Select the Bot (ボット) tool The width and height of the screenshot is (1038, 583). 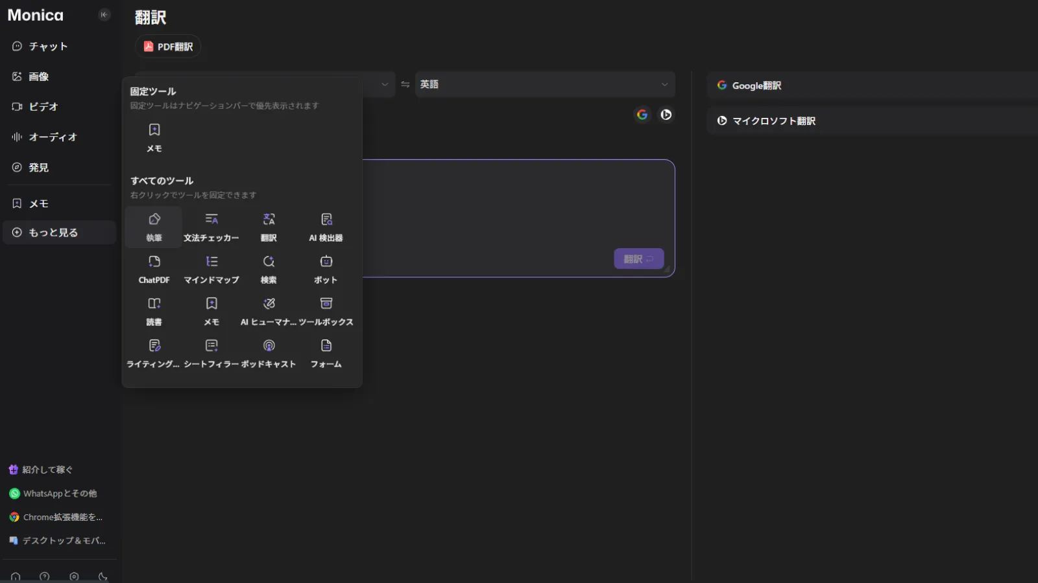coord(326,269)
